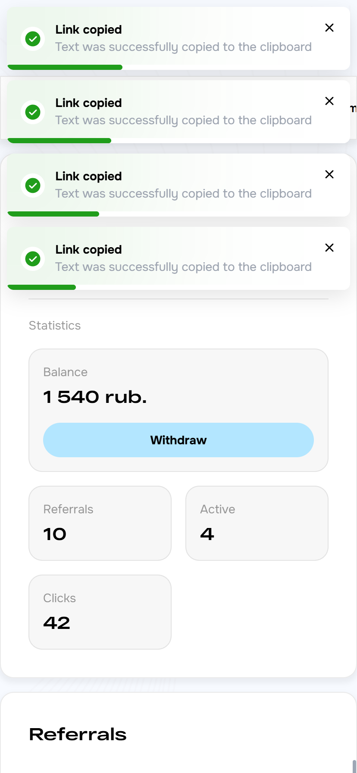Click the Referrals heading link

click(78, 734)
